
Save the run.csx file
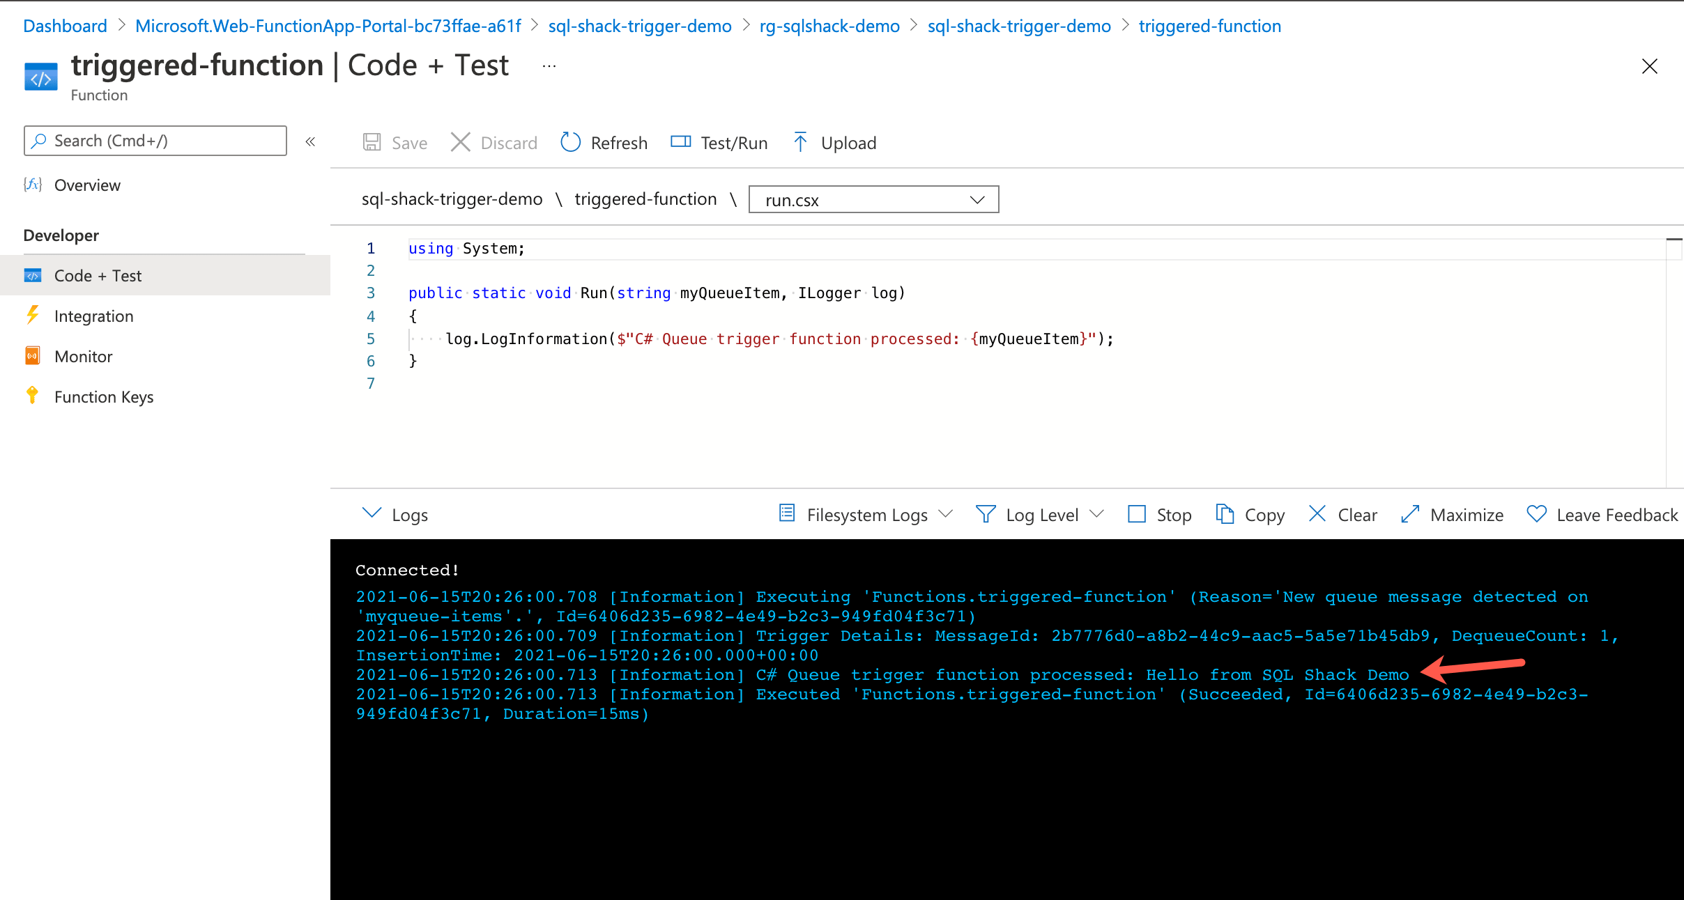[x=395, y=142]
